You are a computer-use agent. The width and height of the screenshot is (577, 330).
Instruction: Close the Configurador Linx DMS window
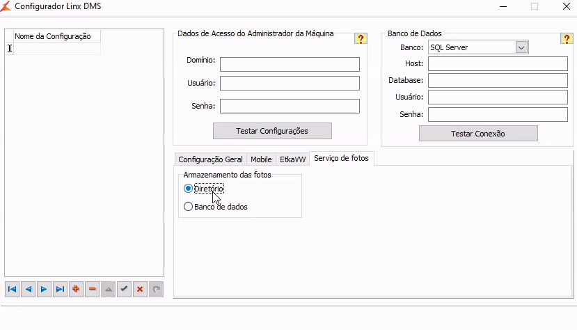pyautogui.click(x=567, y=6)
